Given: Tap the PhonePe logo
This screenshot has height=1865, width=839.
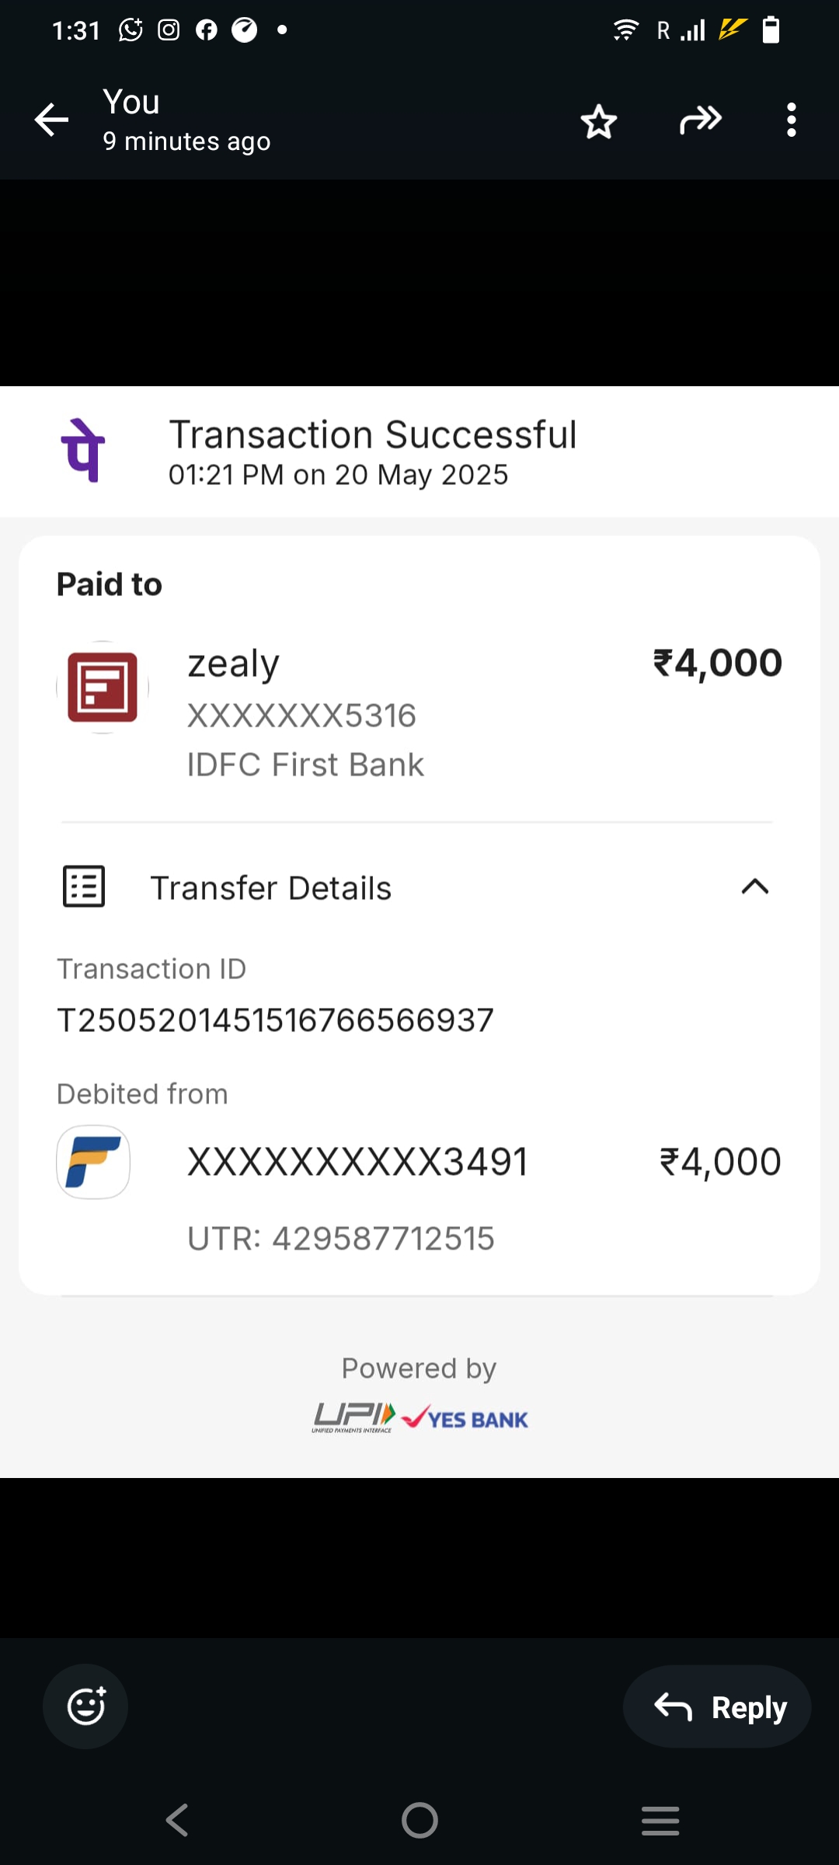Looking at the screenshot, I should (x=83, y=451).
